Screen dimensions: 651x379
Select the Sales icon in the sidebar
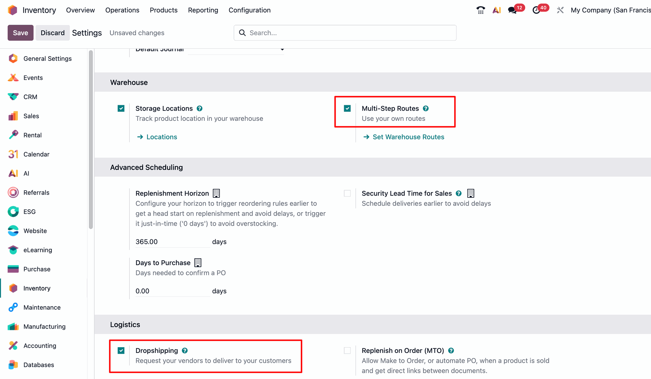13,116
